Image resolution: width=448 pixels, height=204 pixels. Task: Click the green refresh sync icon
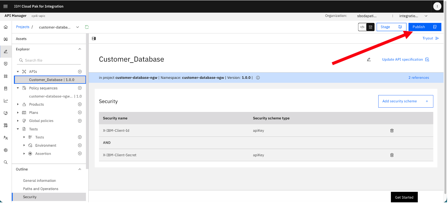click(x=87, y=27)
